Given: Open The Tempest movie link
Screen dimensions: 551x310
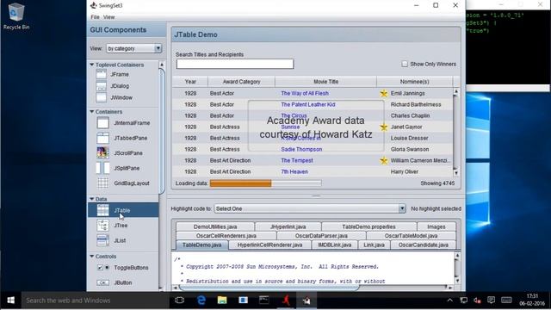Looking at the screenshot, I should 297,161.
